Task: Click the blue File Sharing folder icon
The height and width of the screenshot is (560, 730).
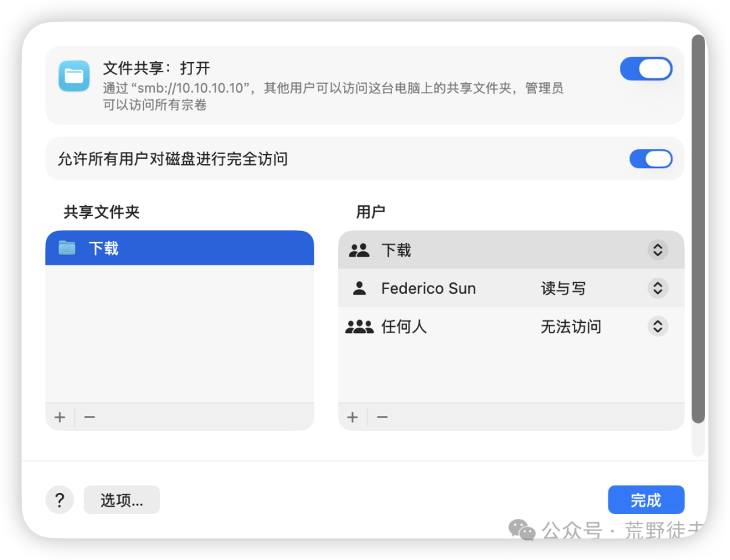Action: pyautogui.click(x=74, y=76)
